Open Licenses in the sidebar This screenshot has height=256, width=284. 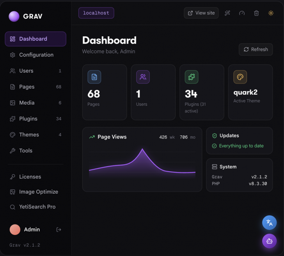(x=35, y=177)
